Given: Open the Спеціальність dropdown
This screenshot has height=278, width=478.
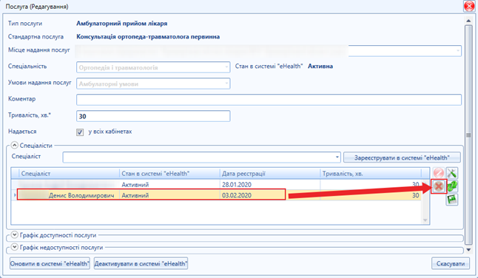Looking at the screenshot, I should click(226, 67).
